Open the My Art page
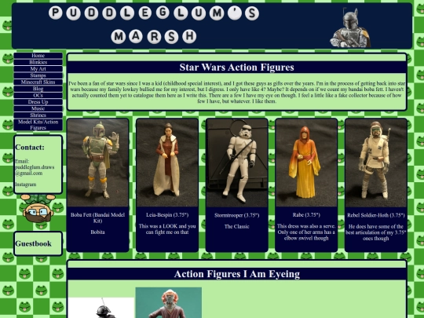Viewport: 424px width, 318px height. 38,69
